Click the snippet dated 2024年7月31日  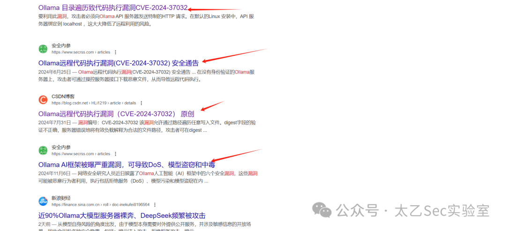(147, 127)
